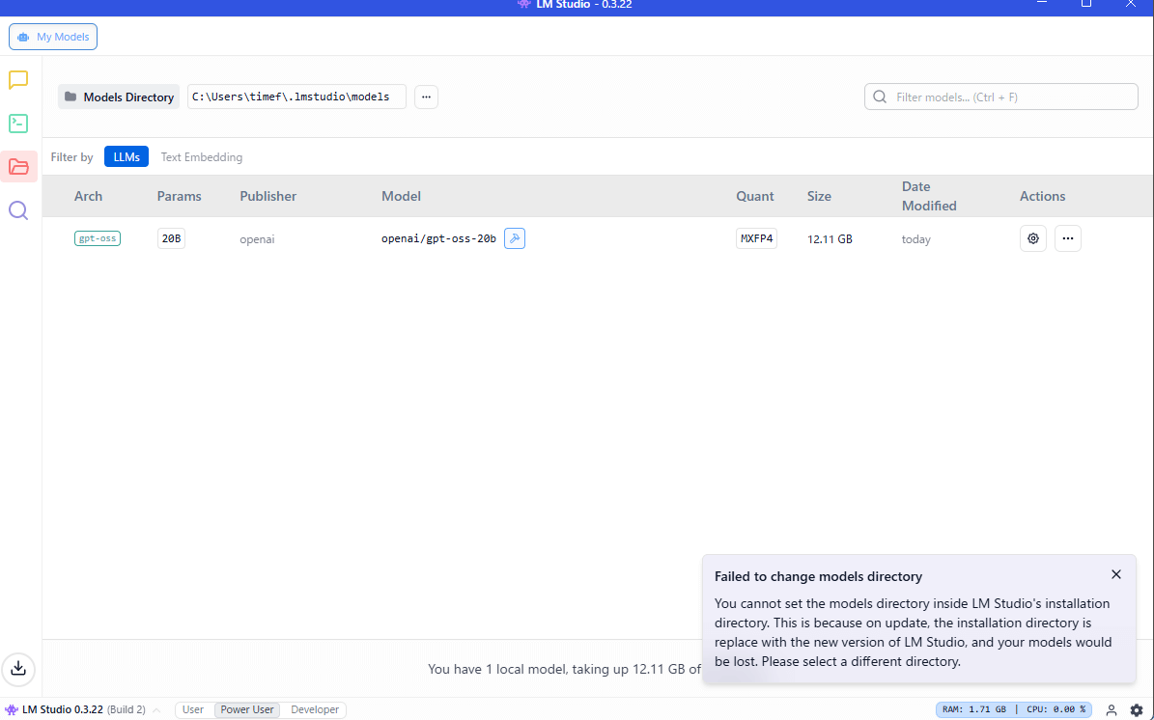1154x720 pixels.
Task: Select the LLMs filter tab
Action: pyautogui.click(x=127, y=156)
